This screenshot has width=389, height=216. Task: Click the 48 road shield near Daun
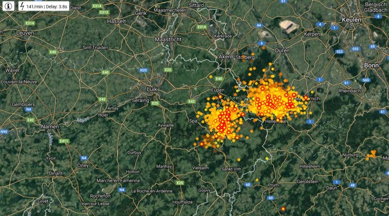[x=353, y=185]
